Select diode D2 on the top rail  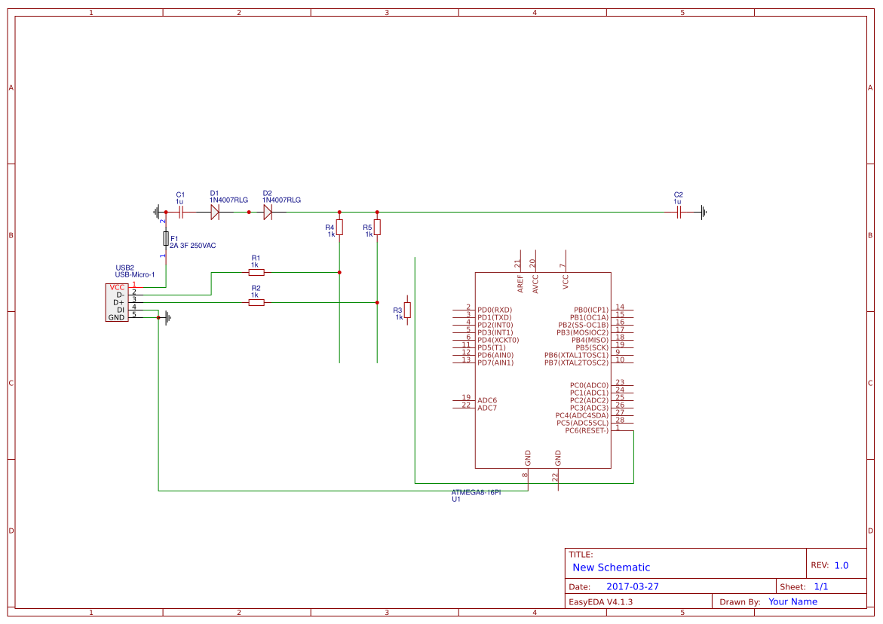[268, 212]
